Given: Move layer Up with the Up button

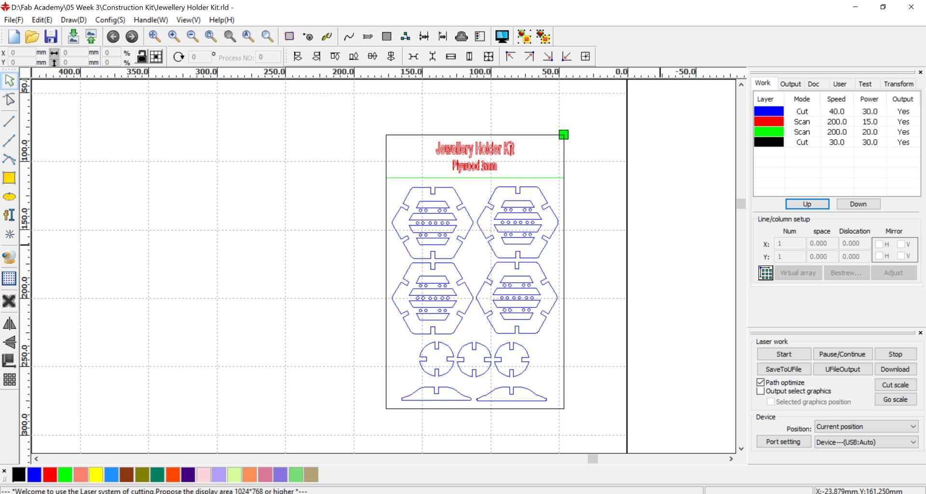Looking at the screenshot, I should click(x=807, y=204).
